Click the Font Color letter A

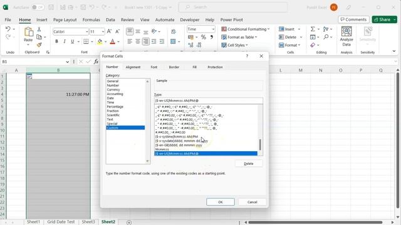click(x=112, y=41)
